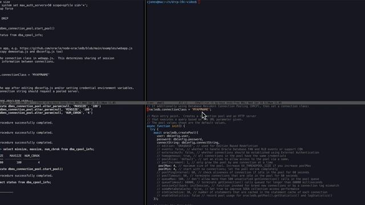Viewport: 365px width, 205px height.
Task: Click the "try {" line in init function
Action: point(154,129)
